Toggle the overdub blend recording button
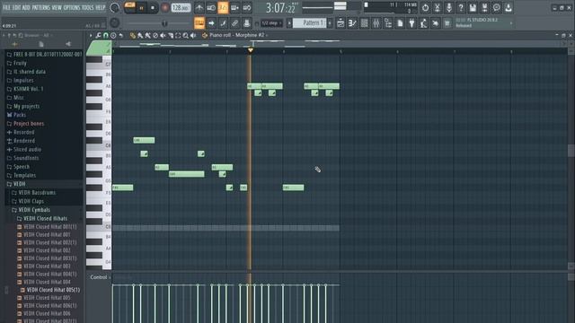The width and height of the screenshot is (575, 323). (x=234, y=8)
